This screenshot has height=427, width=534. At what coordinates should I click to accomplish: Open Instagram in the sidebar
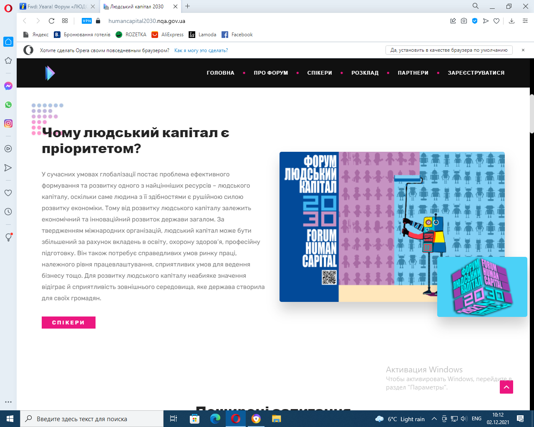(x=8, y=123)
